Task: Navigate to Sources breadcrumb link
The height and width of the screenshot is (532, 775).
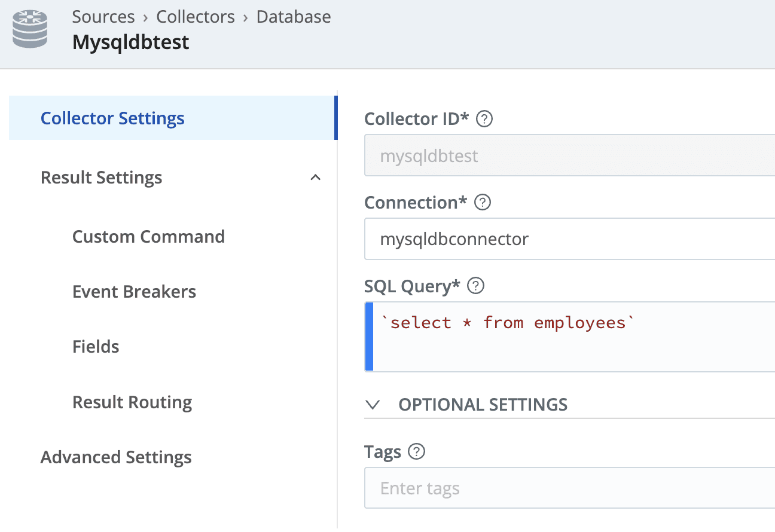Action: [102, 17]
